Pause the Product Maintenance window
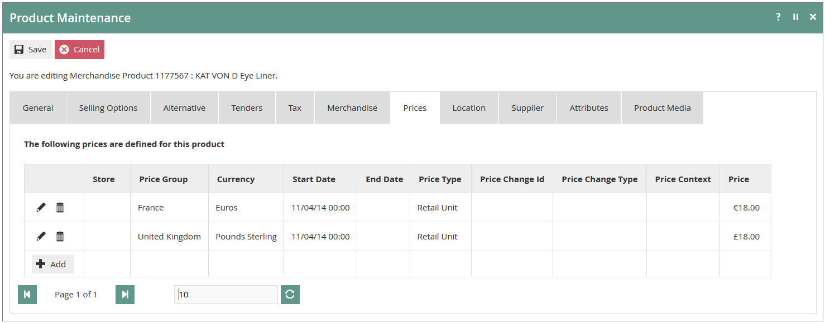This screenshot has height=323, width=825. (x=795, y=17)
